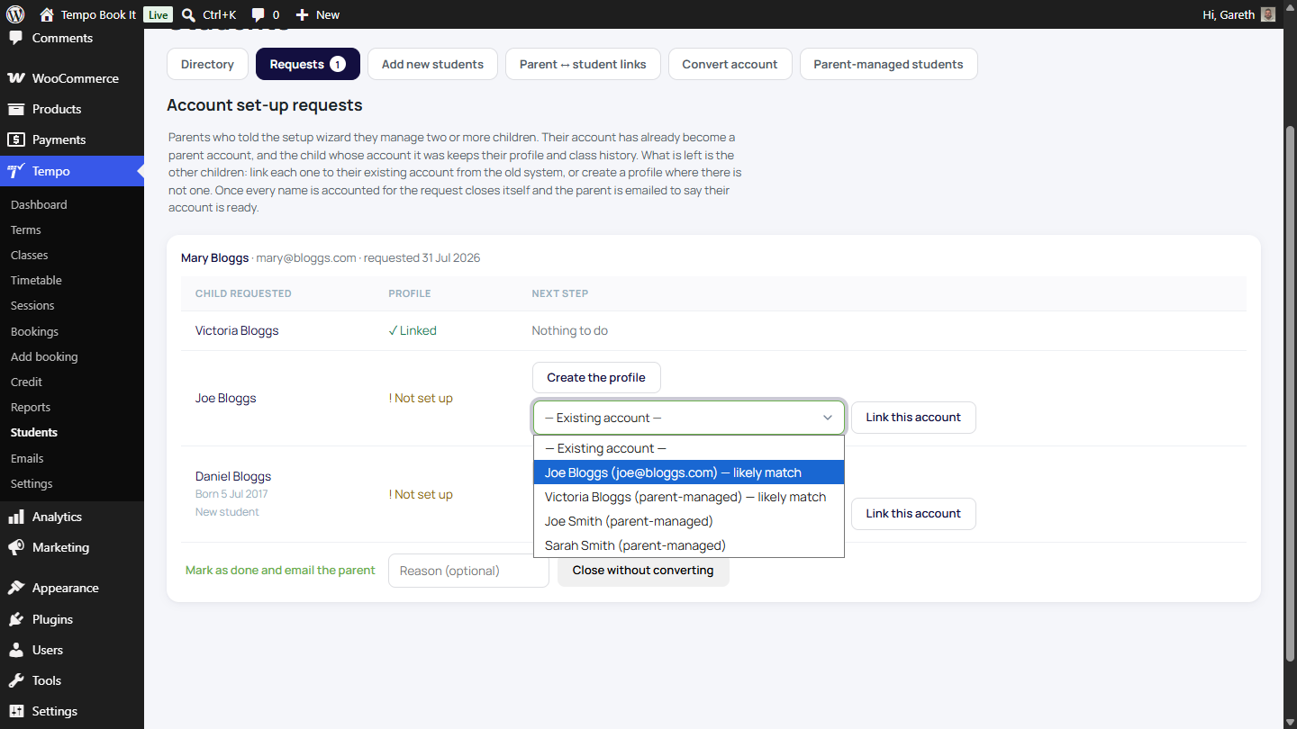
Task: Click the Products sidebar icon
Action: point(16,109)
